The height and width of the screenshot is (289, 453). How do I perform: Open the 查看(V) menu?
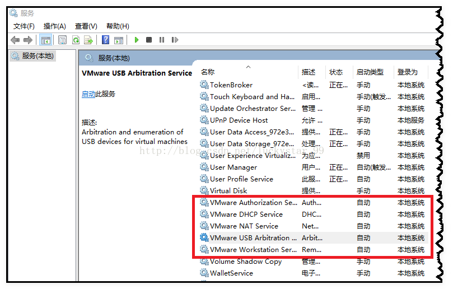click(86, 26)
